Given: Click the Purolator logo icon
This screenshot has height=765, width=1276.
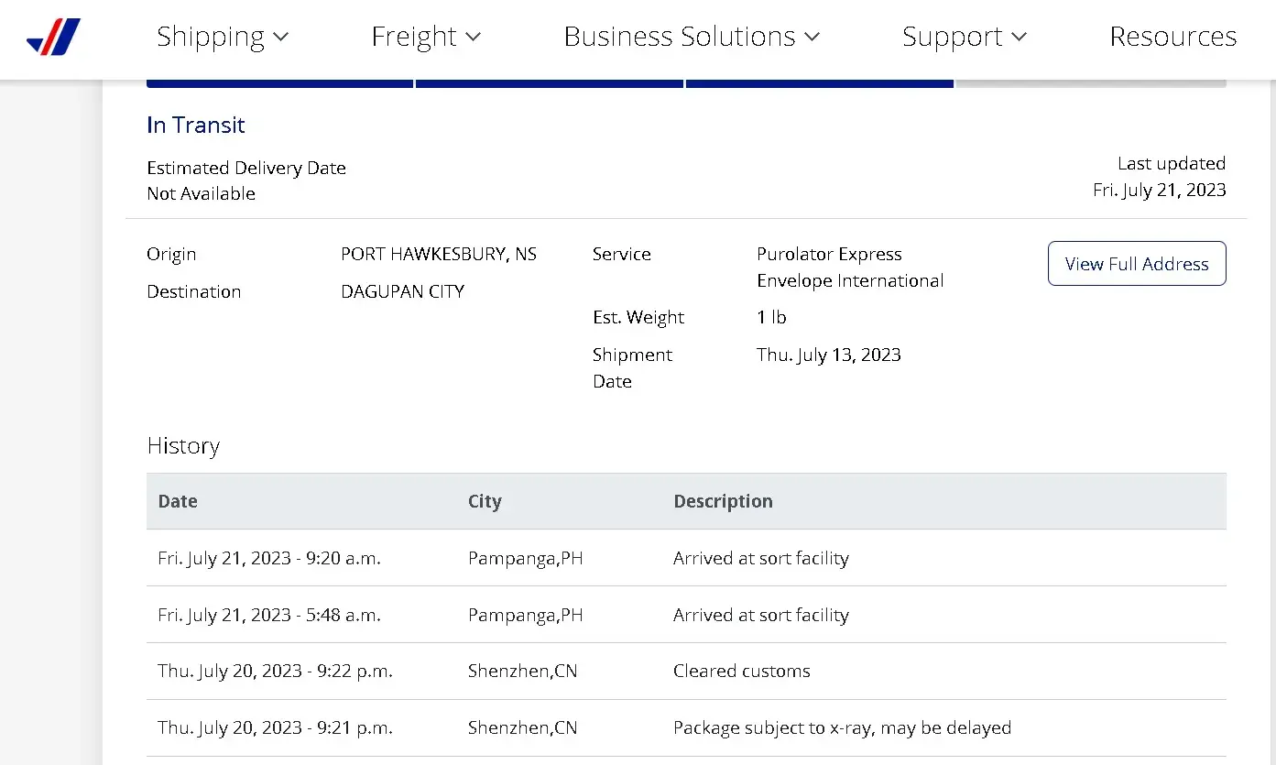Looking at the screenshot, I should pos(54,38).
